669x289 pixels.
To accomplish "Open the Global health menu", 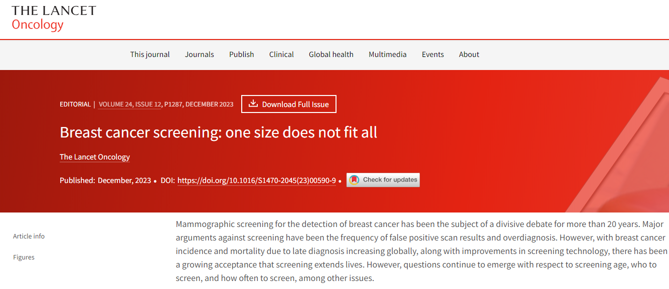I will click(331, 54).
